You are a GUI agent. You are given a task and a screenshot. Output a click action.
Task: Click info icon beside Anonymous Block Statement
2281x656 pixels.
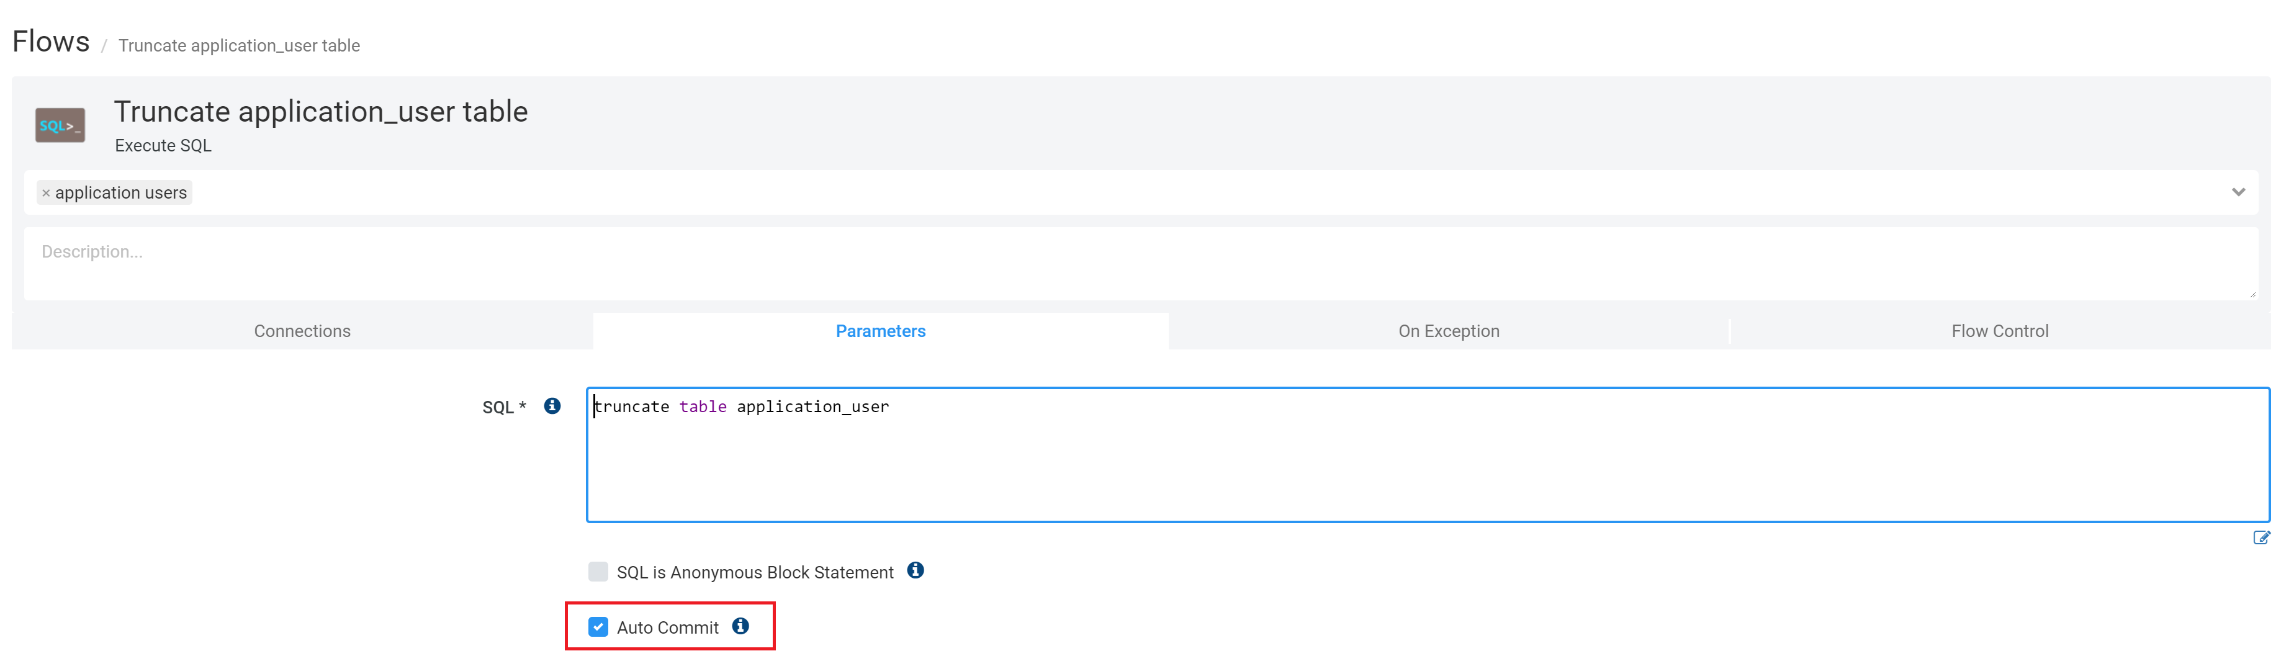click(x=917, y=571)
